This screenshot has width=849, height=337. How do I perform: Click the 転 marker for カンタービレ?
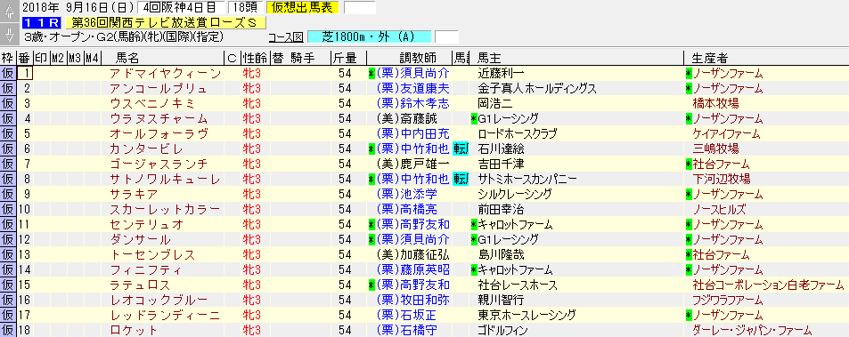(x=461, y=148)
